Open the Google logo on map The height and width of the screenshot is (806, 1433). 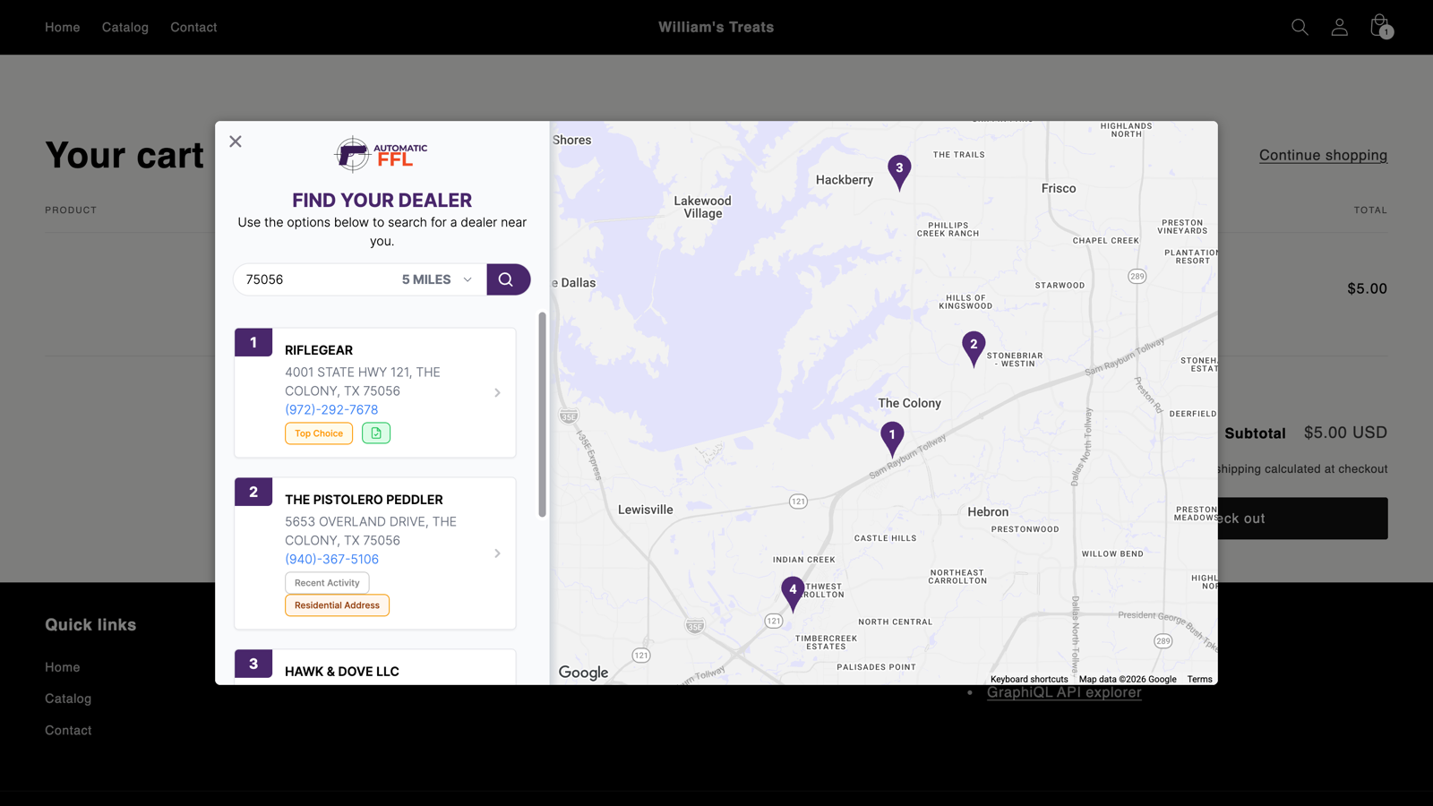[583, 673]
